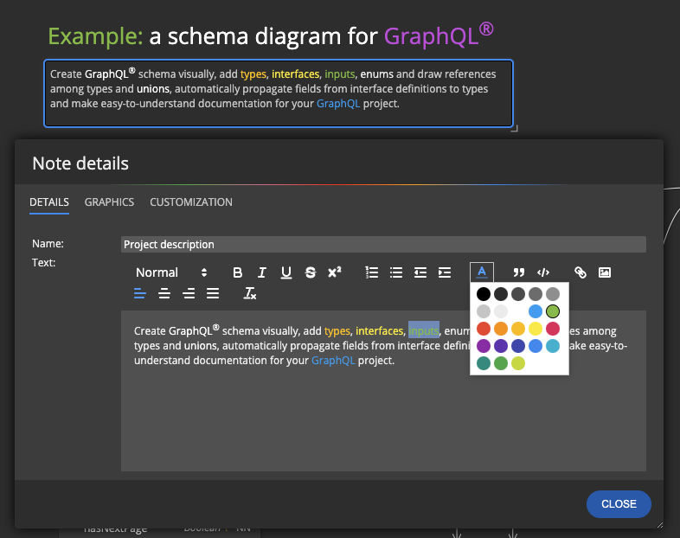Center-align the text

[164, 294]
